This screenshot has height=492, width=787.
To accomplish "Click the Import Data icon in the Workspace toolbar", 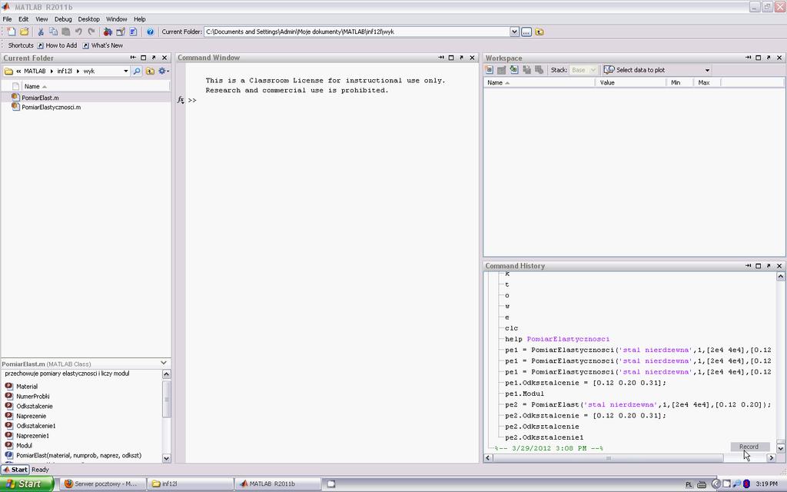I will pyautogui.click(x=513, y=70).
